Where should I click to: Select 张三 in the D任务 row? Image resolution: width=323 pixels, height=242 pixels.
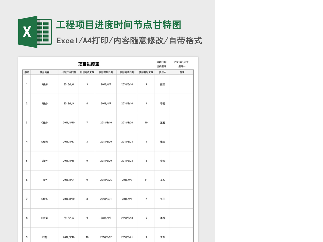[163, 142]
